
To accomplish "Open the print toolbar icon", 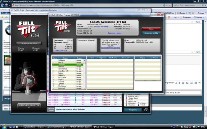I will (175, 17).
